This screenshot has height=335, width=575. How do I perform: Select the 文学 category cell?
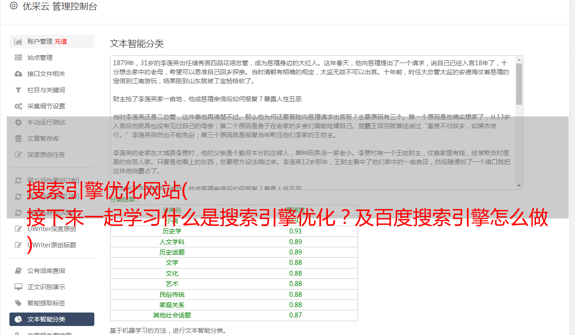172,263
